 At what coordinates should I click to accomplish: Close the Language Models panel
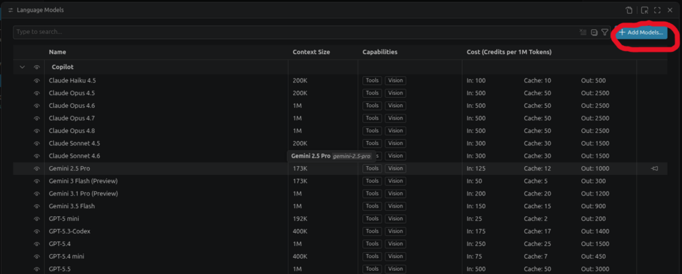click(670, 10)
